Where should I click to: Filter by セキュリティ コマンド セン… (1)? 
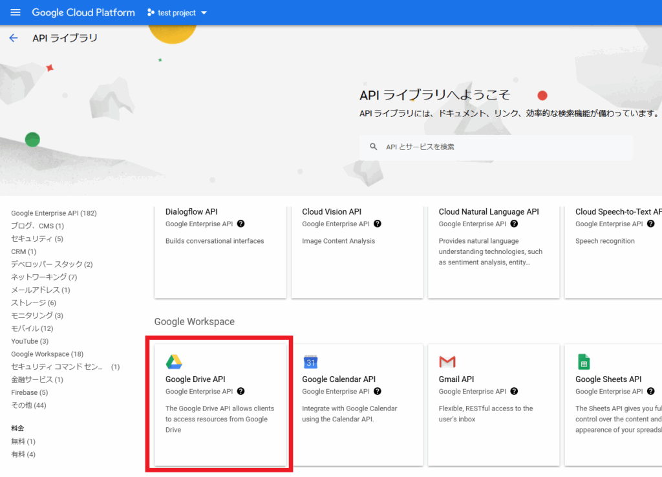point(65,367)
